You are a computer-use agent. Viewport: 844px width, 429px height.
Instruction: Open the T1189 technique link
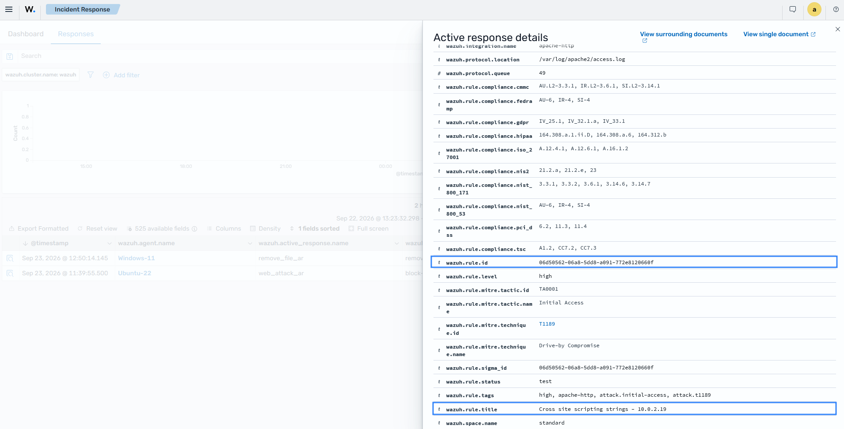(547, 324)
